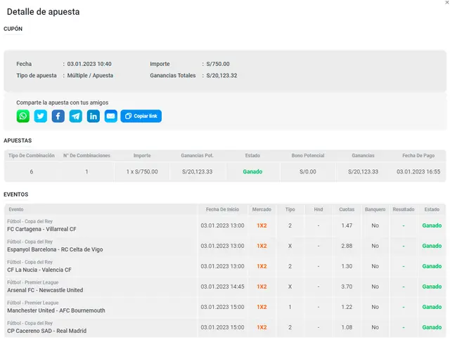The image size is (450, 342).
Task: Share the bet by email icon
Action: coord(111,116)
